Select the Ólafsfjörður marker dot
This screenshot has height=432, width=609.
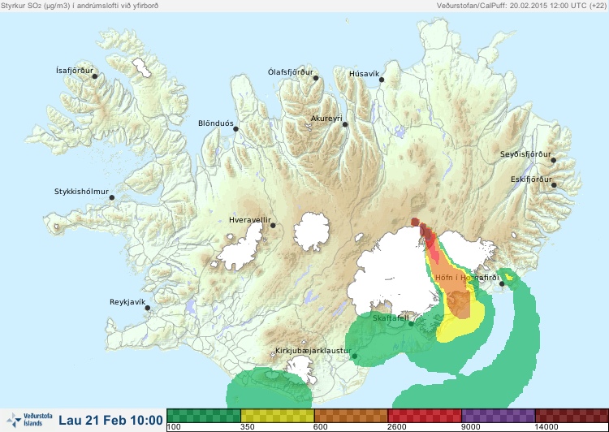point(316,78)
